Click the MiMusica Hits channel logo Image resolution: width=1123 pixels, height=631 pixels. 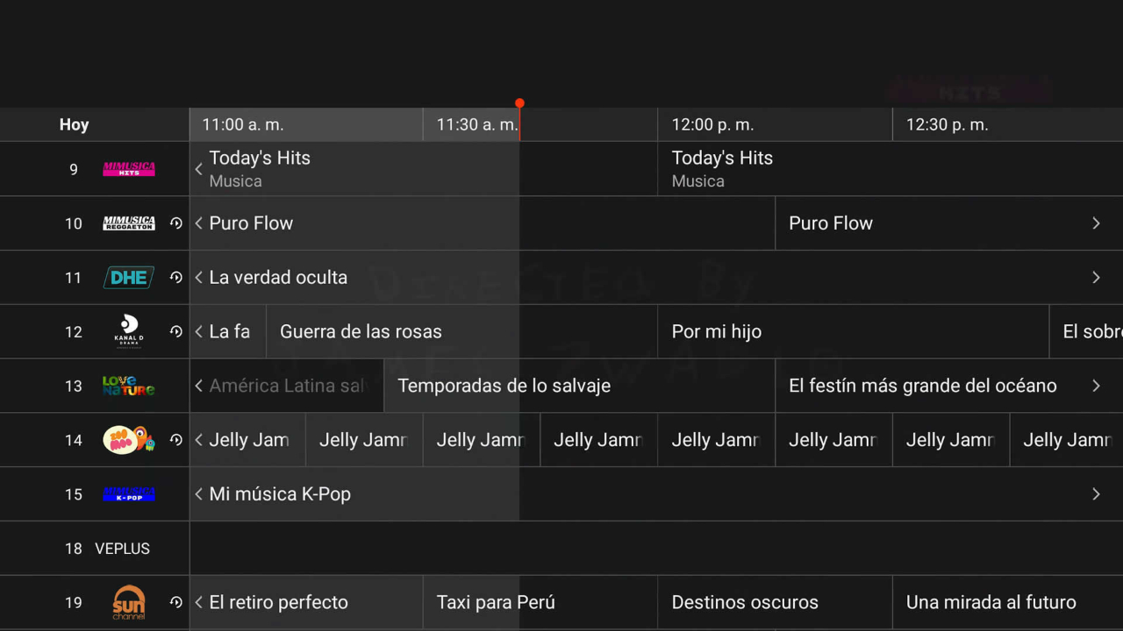[x=128, y=168]
